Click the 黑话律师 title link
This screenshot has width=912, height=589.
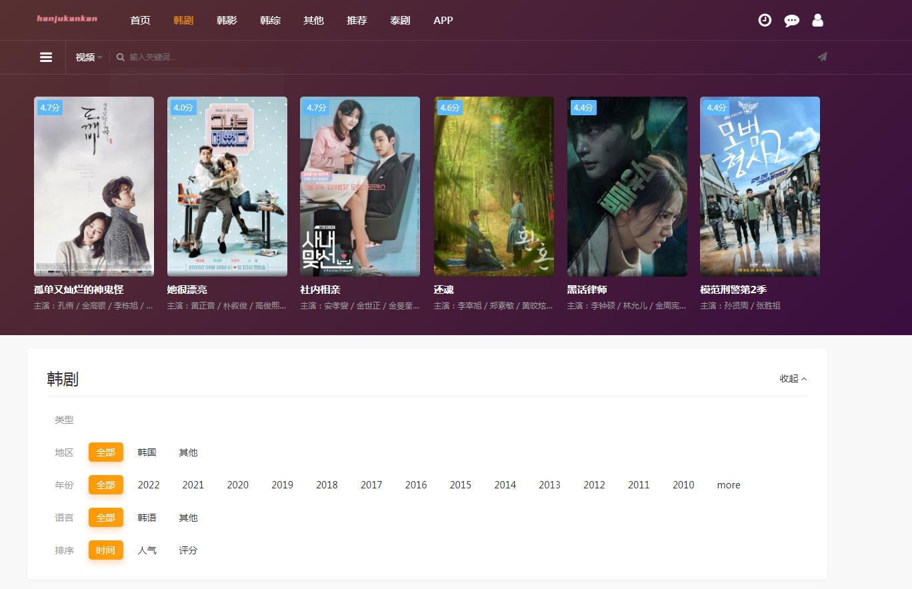coord(587,290)
